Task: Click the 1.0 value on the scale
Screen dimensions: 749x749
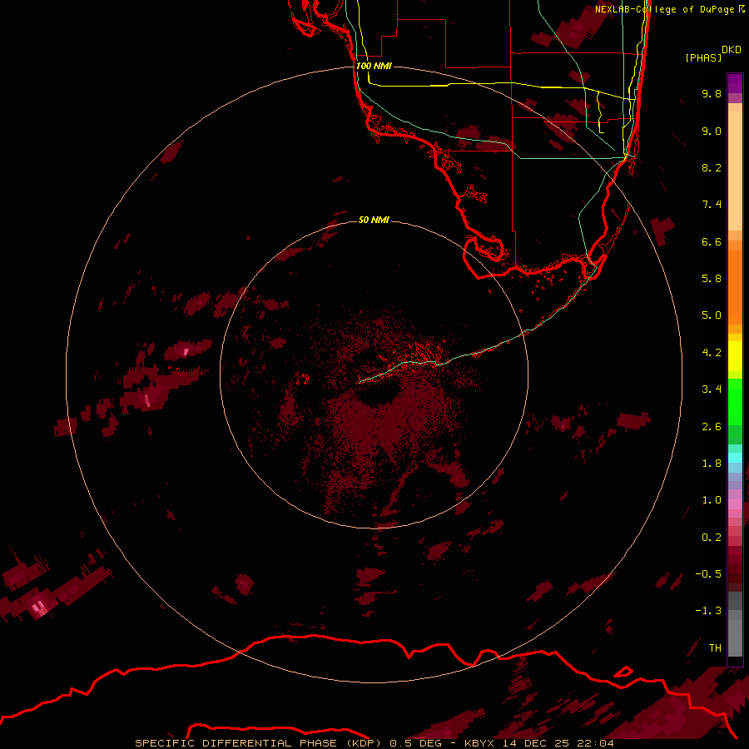Action: click(712, 500)
